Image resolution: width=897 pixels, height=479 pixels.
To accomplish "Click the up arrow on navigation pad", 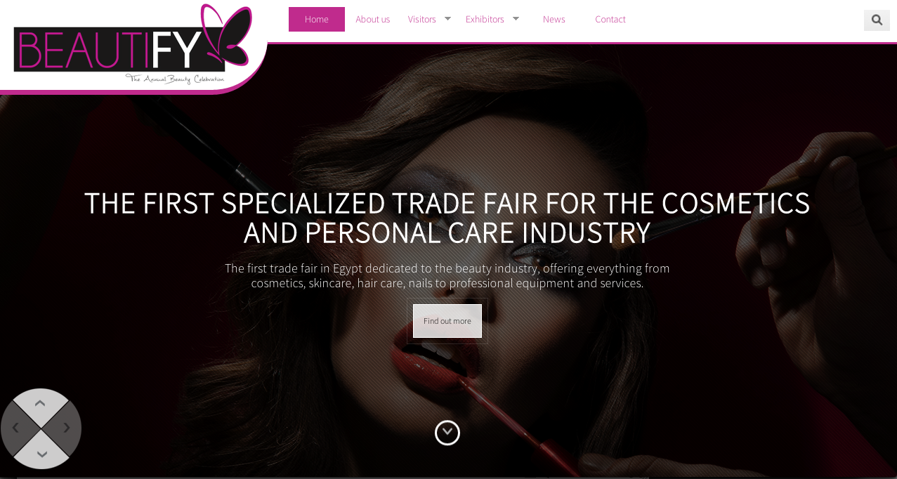I will pos(40,403).
